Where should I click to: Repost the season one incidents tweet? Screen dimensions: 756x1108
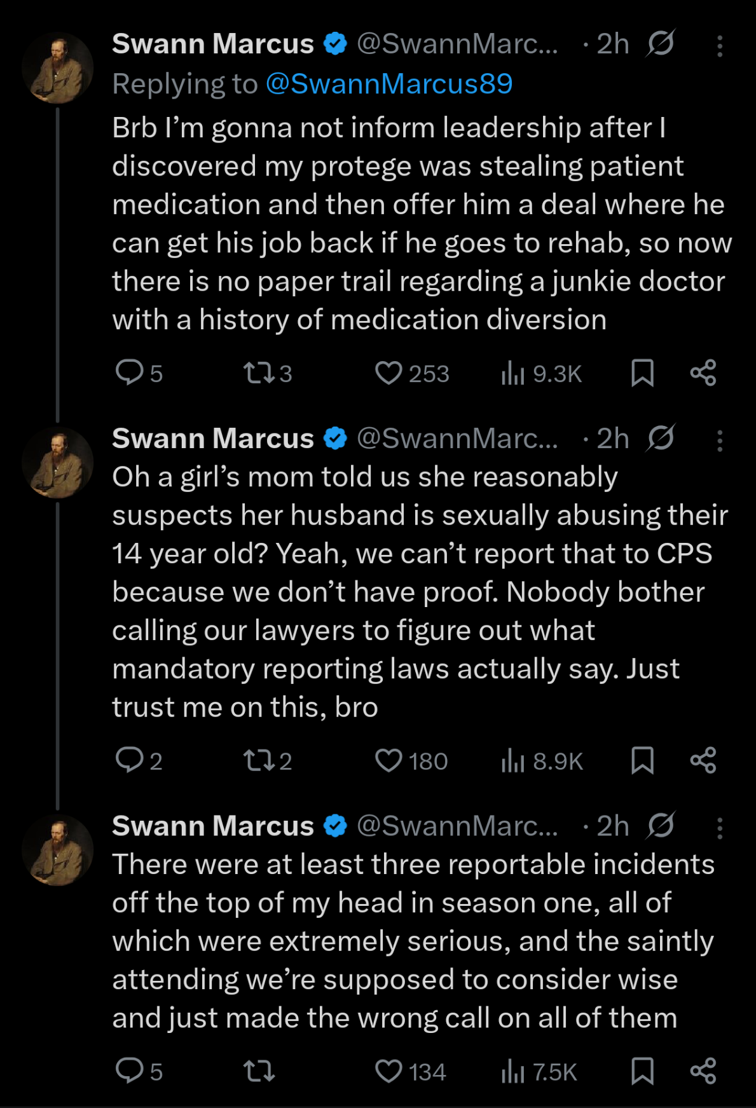[259, 1072]
